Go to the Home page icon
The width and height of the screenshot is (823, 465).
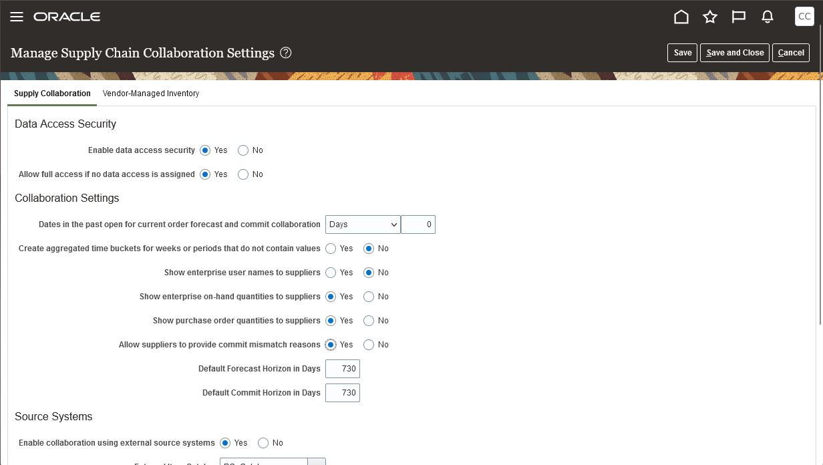pyautogui.click(x=681, y=17)
